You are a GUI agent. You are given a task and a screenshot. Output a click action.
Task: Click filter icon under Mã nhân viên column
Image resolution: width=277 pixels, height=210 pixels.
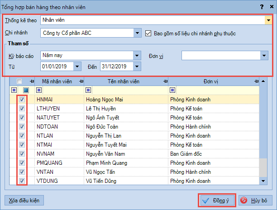(x=39, y=90)
